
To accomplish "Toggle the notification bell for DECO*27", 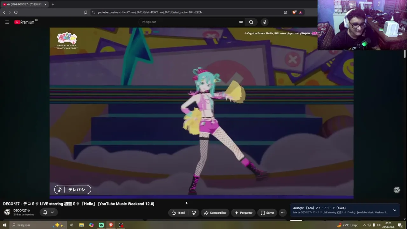I will 45,212.
